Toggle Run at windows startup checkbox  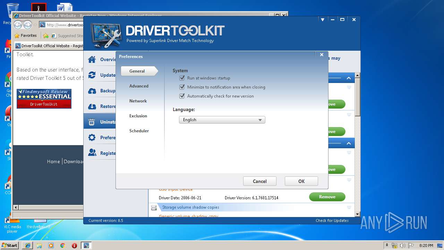[x=182, y=78]
